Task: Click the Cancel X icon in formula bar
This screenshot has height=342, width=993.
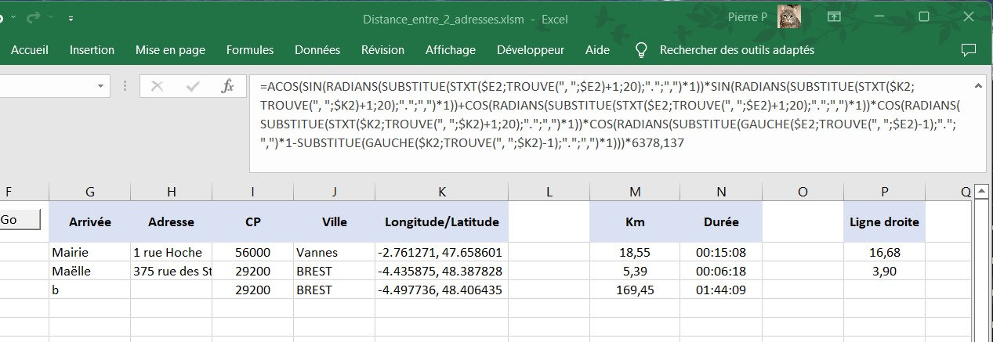Action: (157, 86)
